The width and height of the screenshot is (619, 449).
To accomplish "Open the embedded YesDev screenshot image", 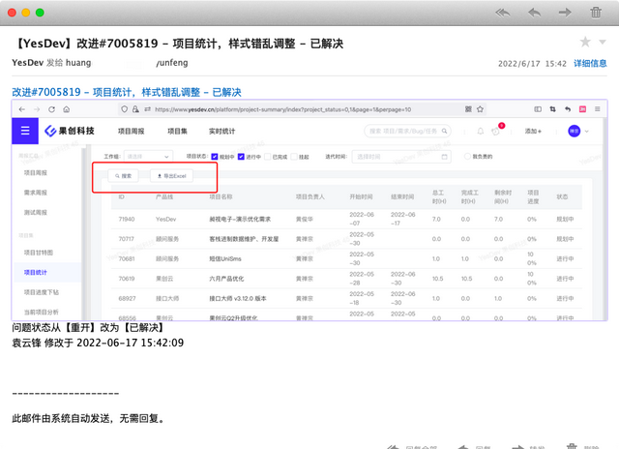I will [x=309, y=210].
